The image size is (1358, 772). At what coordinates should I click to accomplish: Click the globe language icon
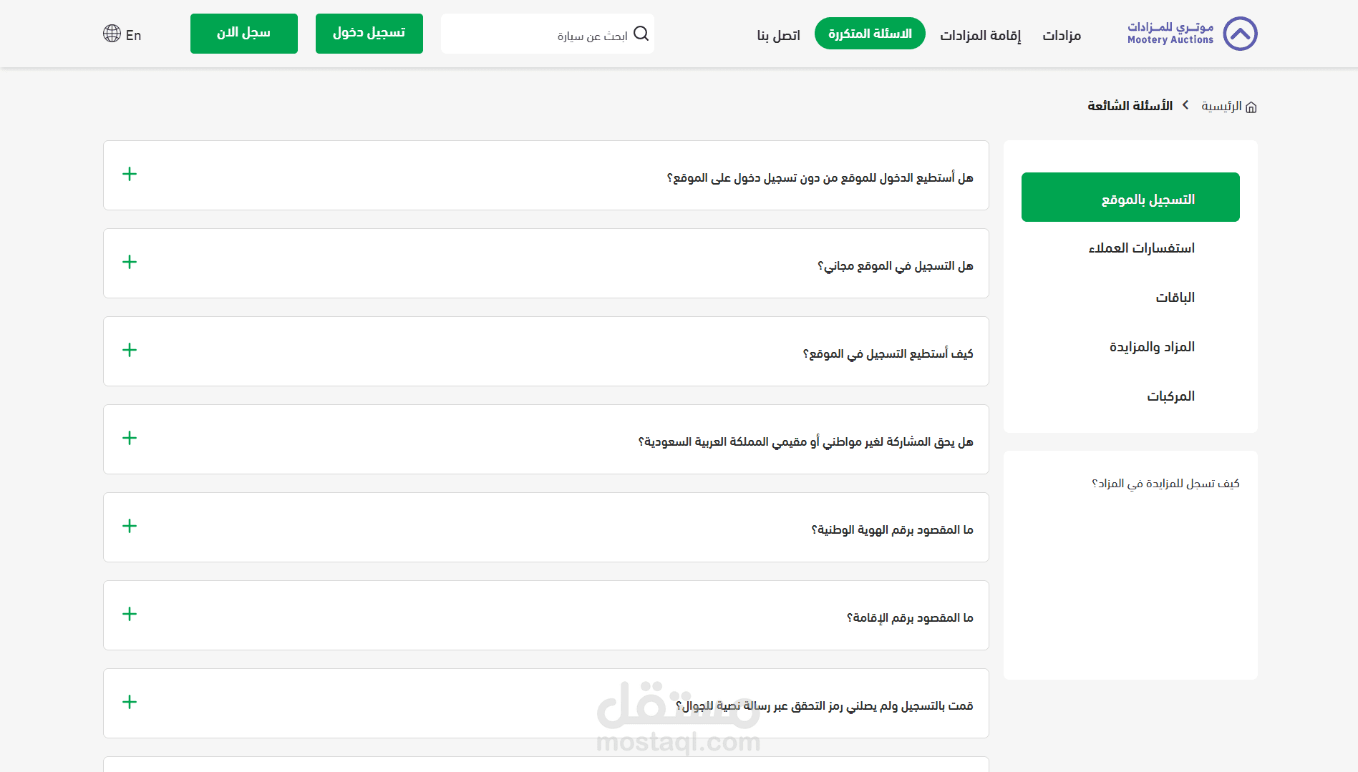[112, 34]
